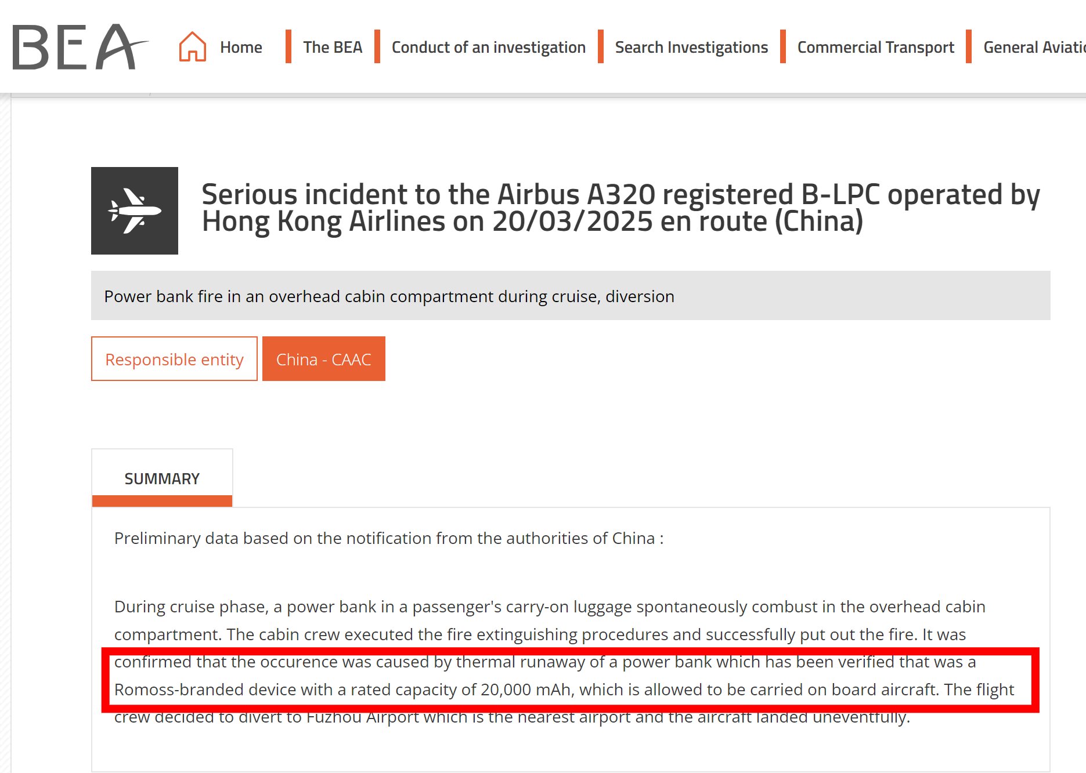Select Commercial Transport menu item
Viewport: 1086px width, 773px height.
tap(875, 47)
